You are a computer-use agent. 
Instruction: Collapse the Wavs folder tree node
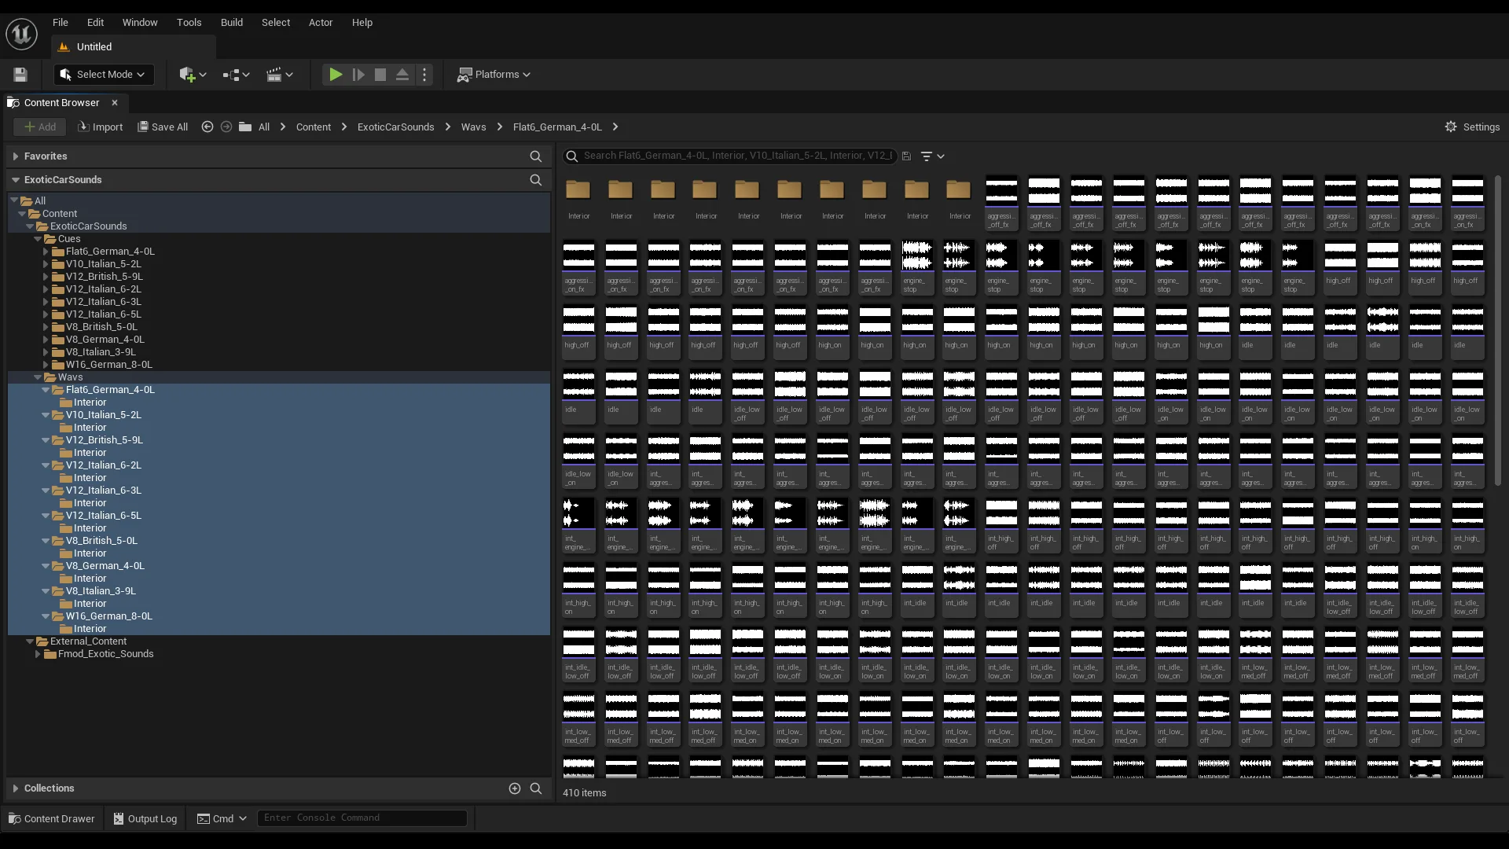(x=38, y=377)
